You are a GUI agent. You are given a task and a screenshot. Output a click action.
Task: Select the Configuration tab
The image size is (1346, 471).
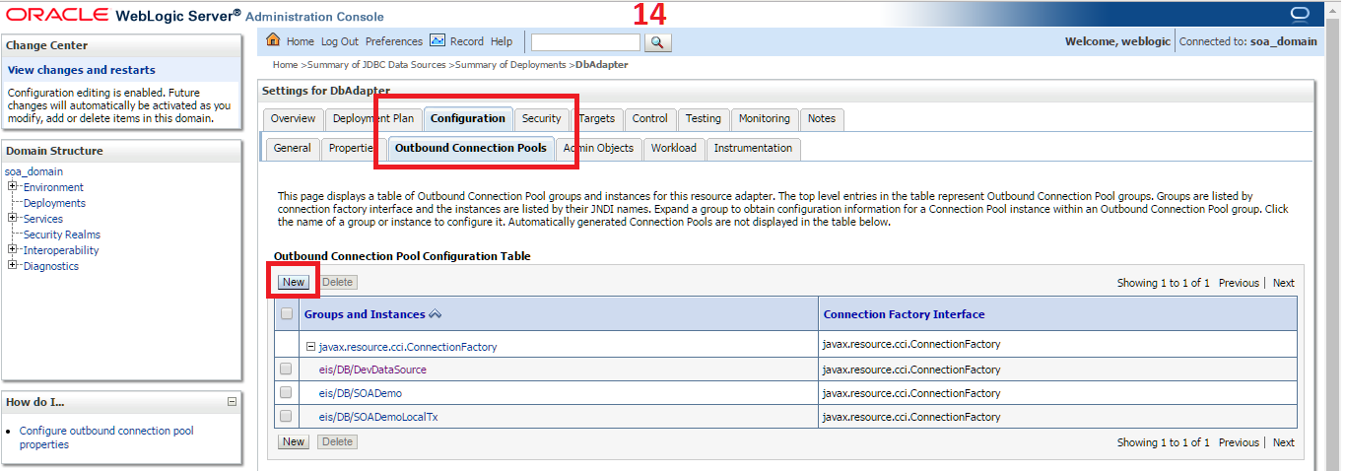pyautogui.click(x=468, y=118)
